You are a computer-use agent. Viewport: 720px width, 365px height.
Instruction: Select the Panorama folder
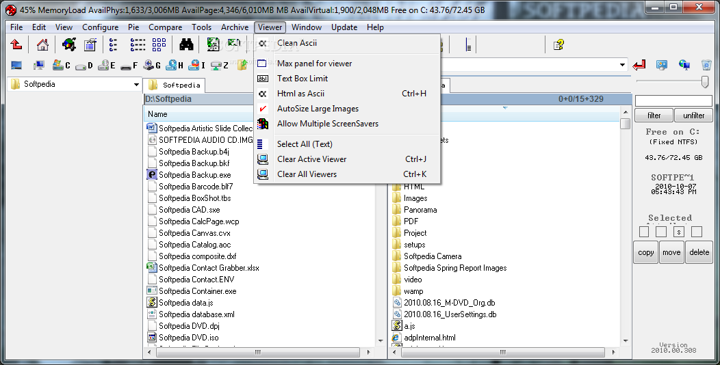(x=420, y=210)
